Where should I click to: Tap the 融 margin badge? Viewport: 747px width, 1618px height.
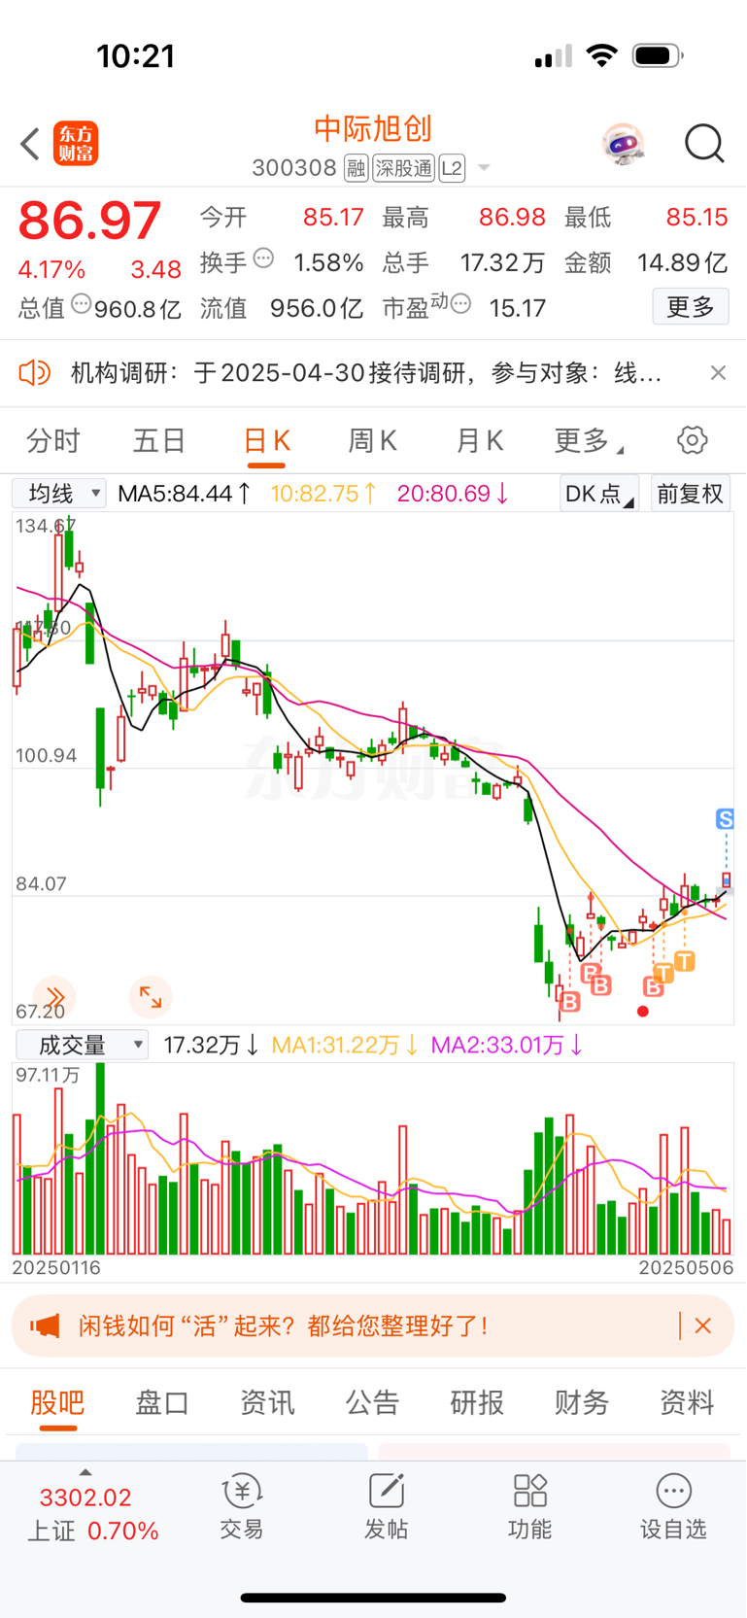357,168
